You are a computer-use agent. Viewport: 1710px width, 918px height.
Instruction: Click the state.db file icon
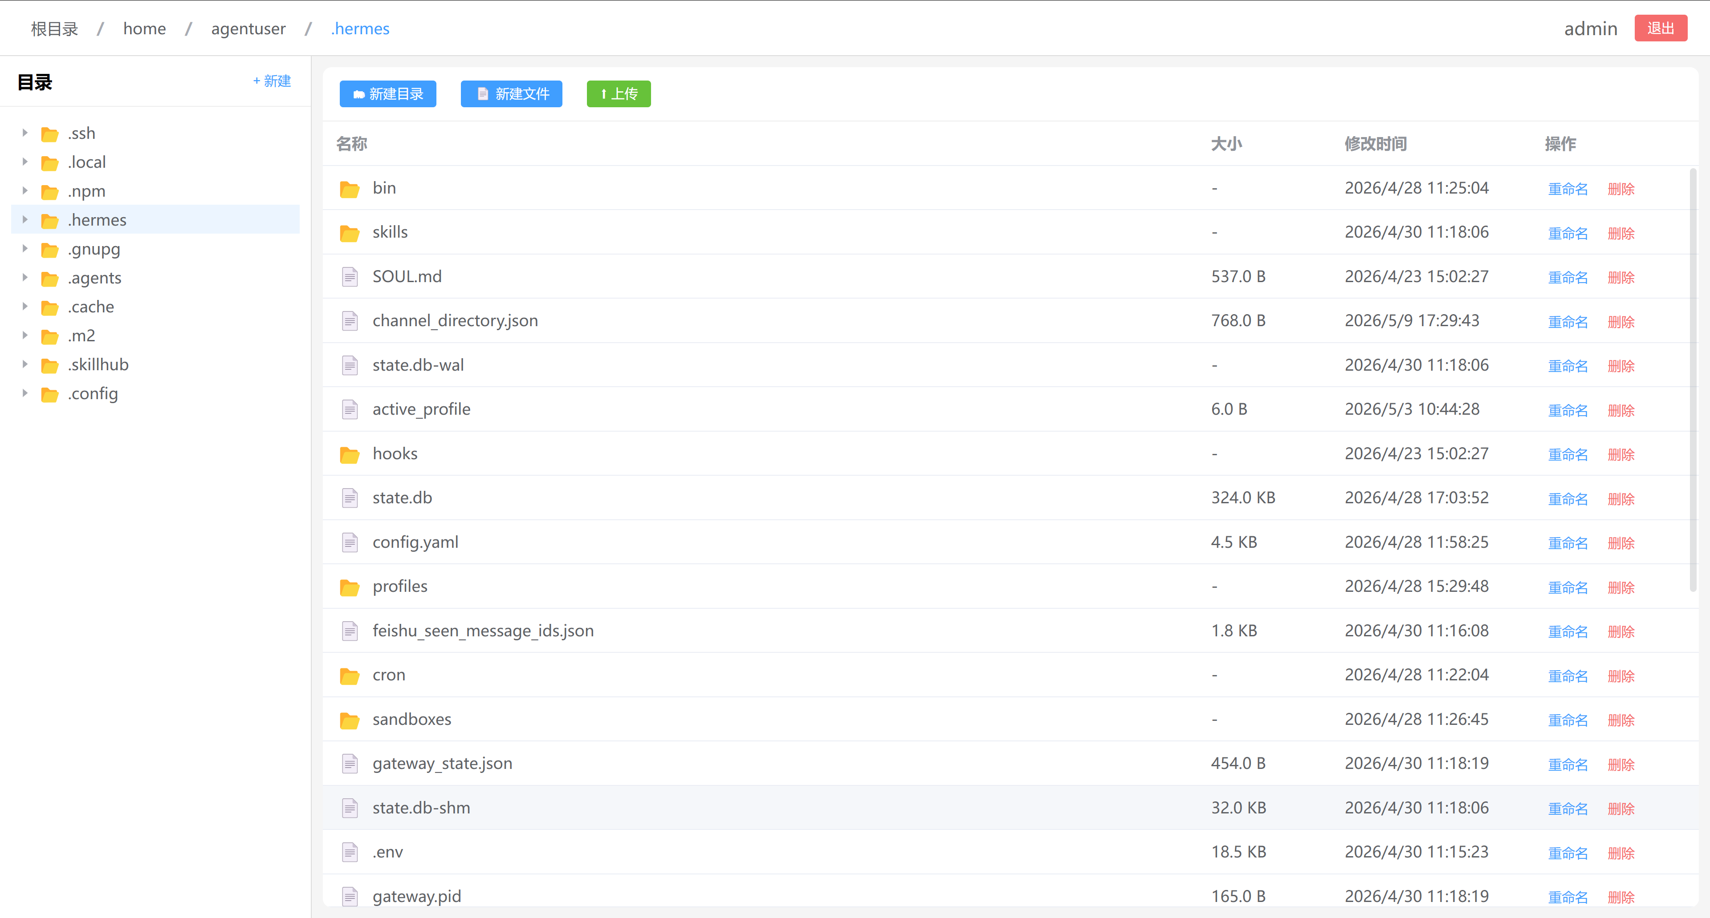tap(350, 498)
